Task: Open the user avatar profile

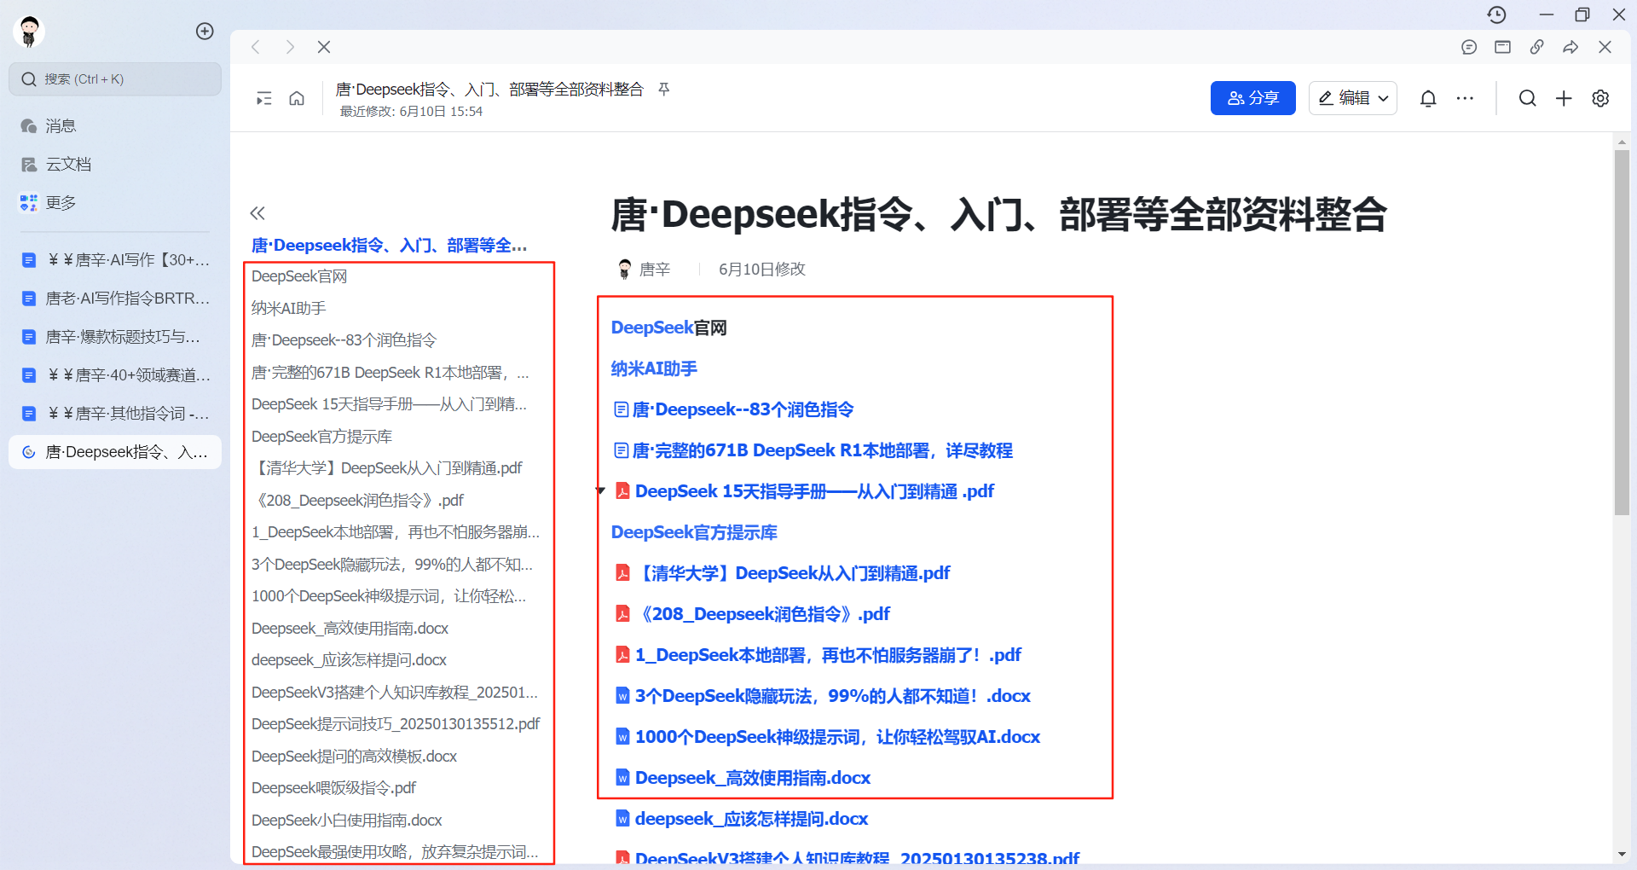Action: pos(29,31)
